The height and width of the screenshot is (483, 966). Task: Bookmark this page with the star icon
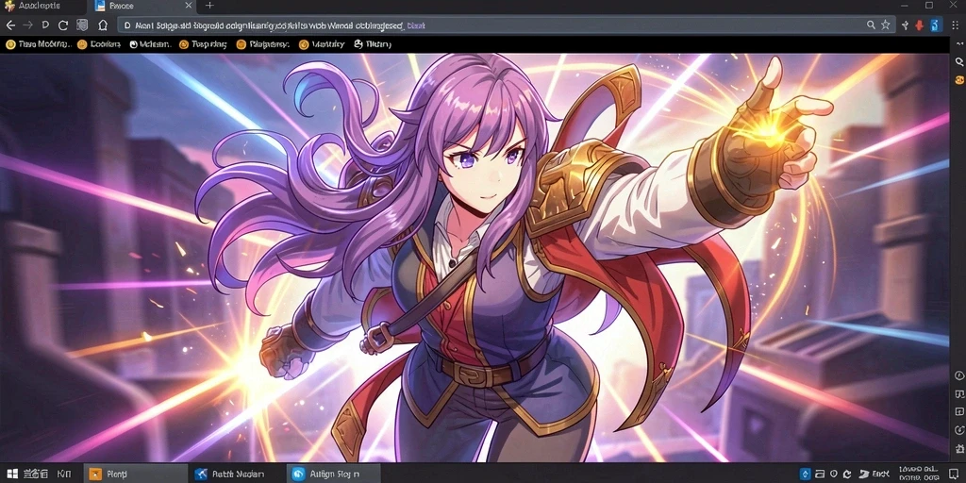tap(885, 25)
